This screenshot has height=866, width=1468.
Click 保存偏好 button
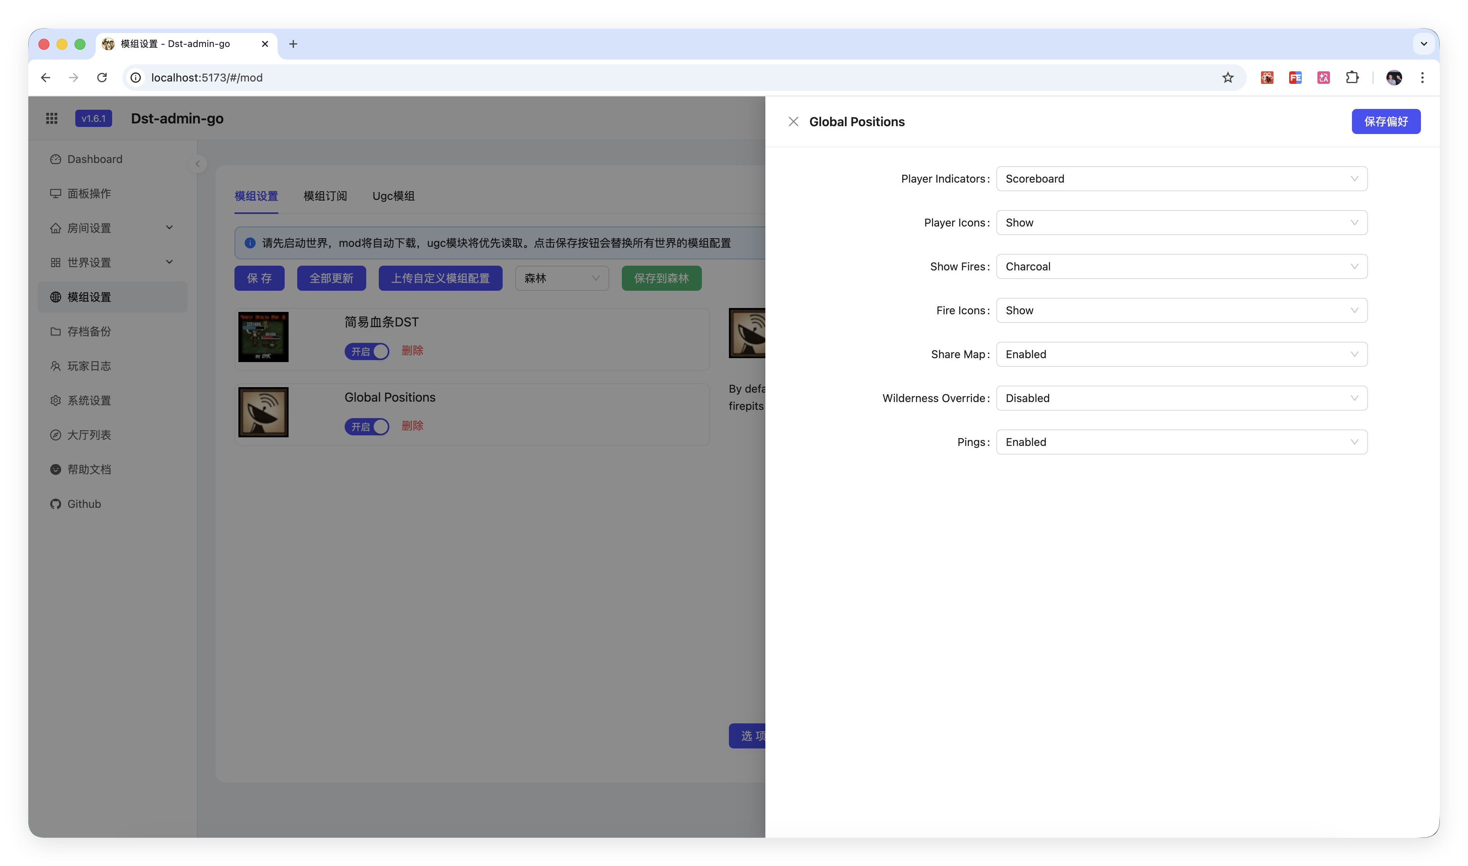point(1386,121)
